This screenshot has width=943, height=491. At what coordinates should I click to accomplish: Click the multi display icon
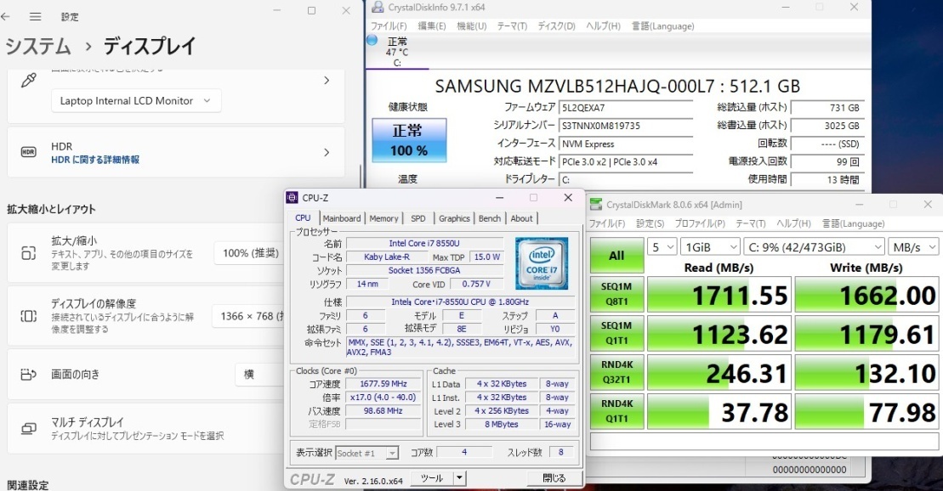(x=28, y=428)
